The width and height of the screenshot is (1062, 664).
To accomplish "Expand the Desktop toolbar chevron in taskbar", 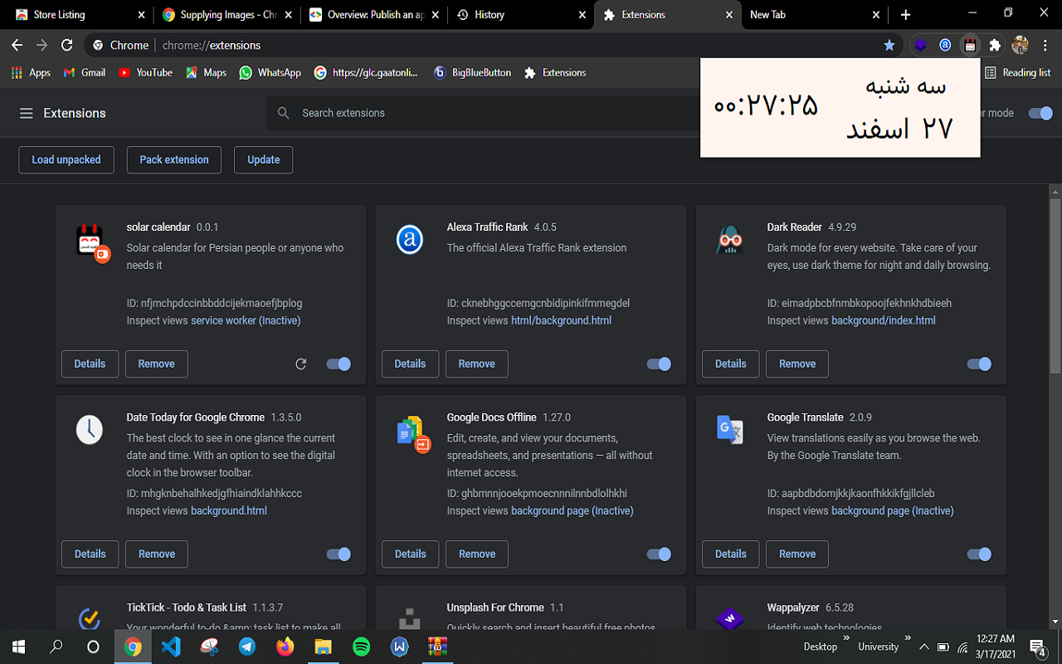I will tap(846, 639).
